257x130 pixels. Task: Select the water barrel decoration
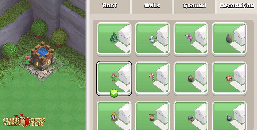click(191, 78)
